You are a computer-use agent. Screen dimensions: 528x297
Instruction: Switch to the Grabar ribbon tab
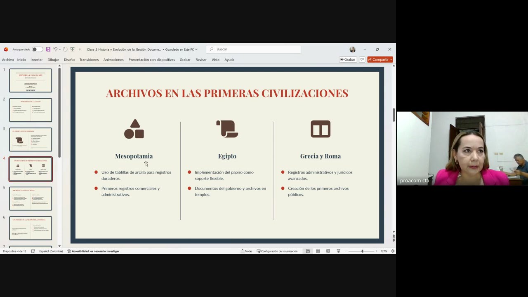coord(185,60)
